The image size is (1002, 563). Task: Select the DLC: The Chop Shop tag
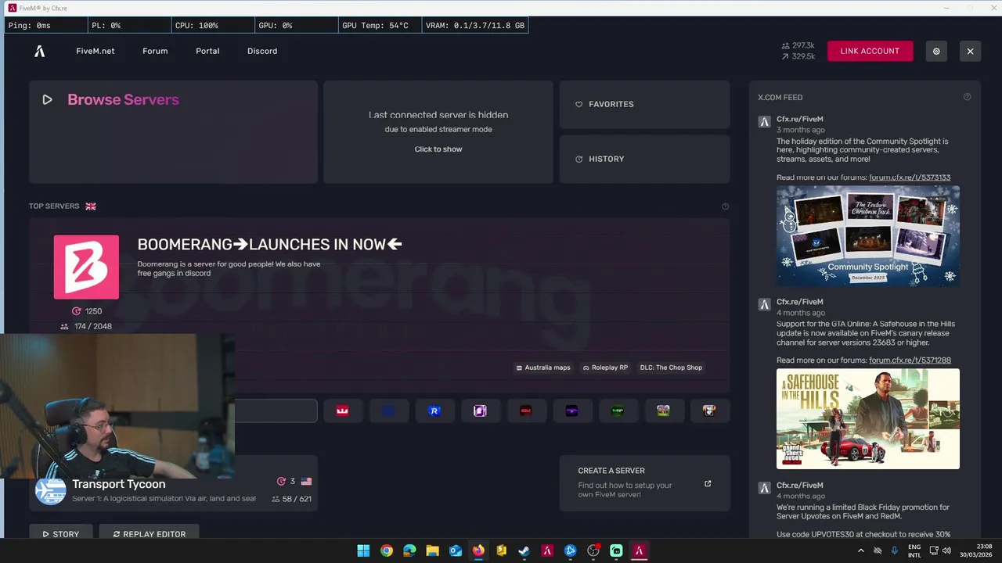pos(671,368)
